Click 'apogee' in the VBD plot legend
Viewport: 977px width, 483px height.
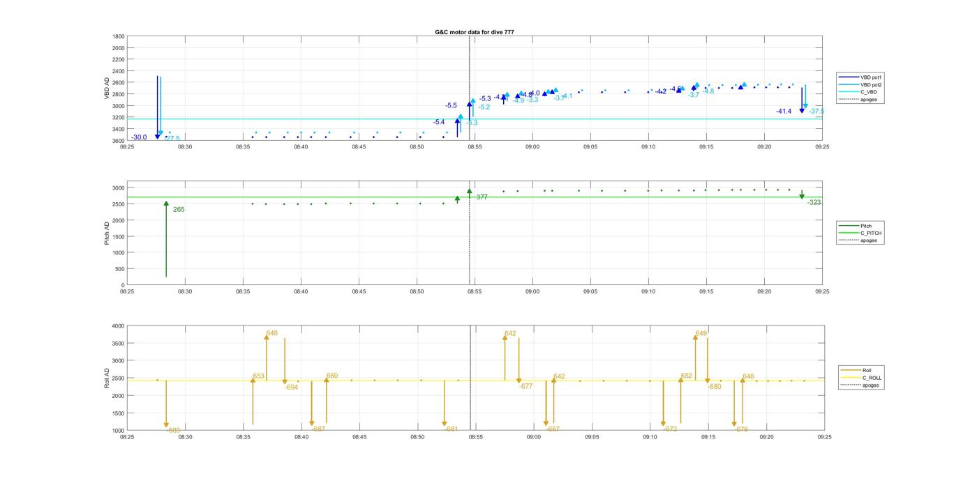869,100
